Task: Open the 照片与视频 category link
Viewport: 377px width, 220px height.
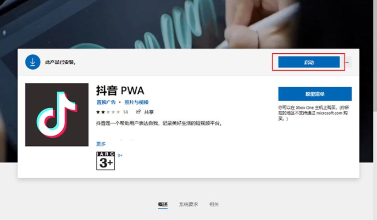Action: tap(136, 102)
